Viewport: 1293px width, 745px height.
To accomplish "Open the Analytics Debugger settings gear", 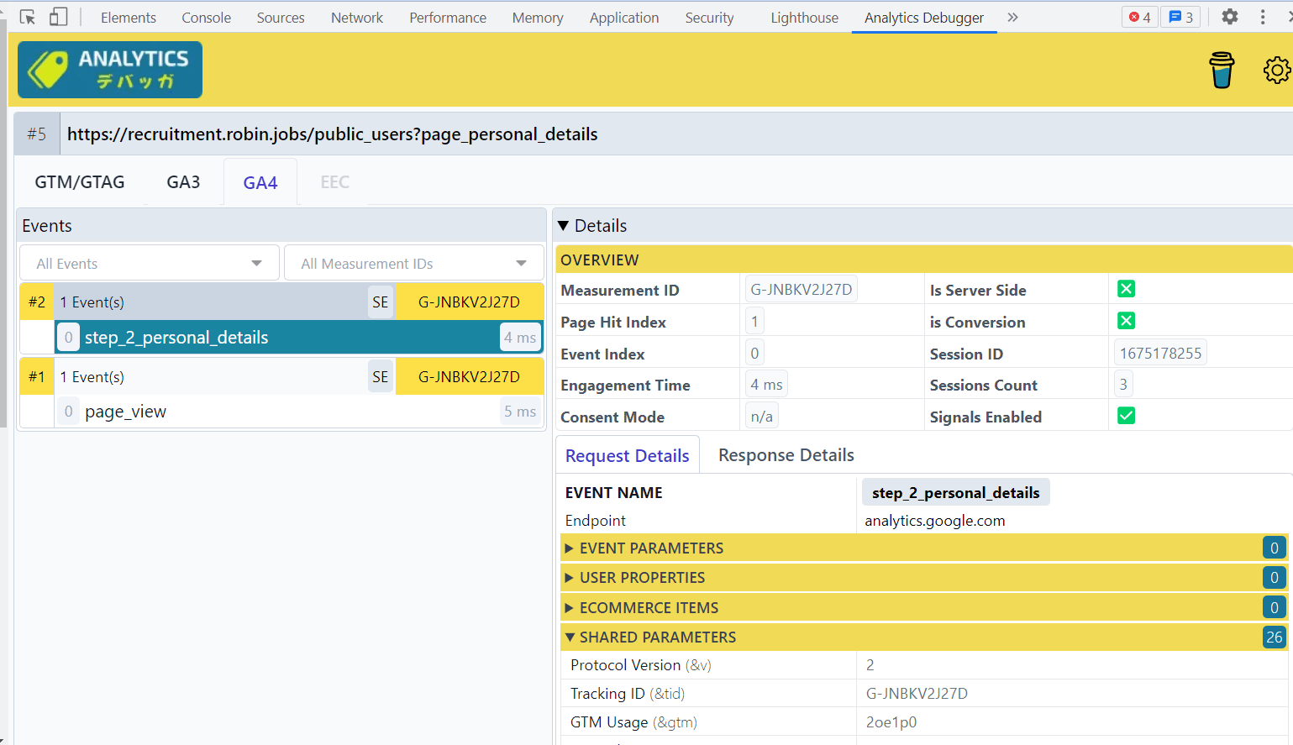I will (x=1276, y=70).
